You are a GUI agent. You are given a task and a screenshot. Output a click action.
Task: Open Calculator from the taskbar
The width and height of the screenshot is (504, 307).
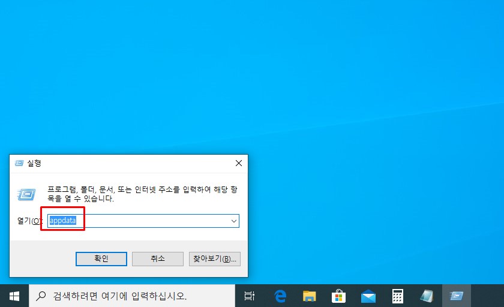(x=398, y=296)
